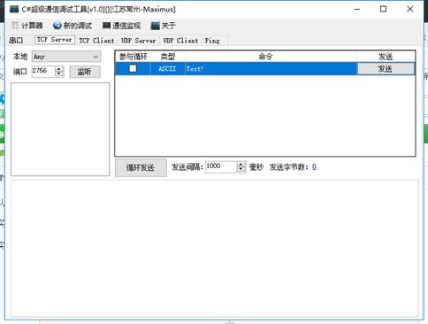Toggle the 参与循环 checkbox in Test! row

(133, 68)
